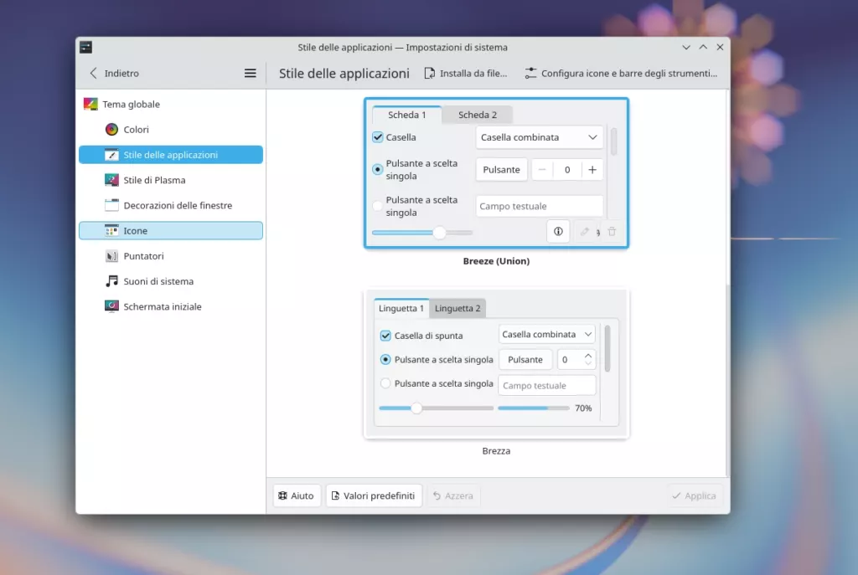Image resolution: width=858 pixels, height=575 pixels.
Task: Click the Tema globale icon
Action: click(90, 104)
